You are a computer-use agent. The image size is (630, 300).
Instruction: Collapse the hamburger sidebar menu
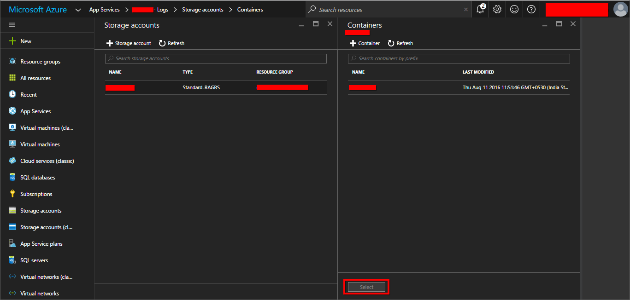[x=12, y=25]
